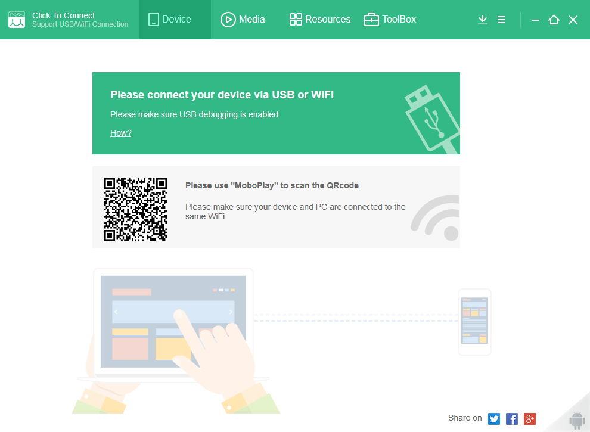Open the downloads arrow icon

pos(482,20)
